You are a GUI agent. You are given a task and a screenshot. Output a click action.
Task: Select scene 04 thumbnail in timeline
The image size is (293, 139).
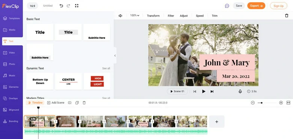pyautogui.click(x=116, y=121)
